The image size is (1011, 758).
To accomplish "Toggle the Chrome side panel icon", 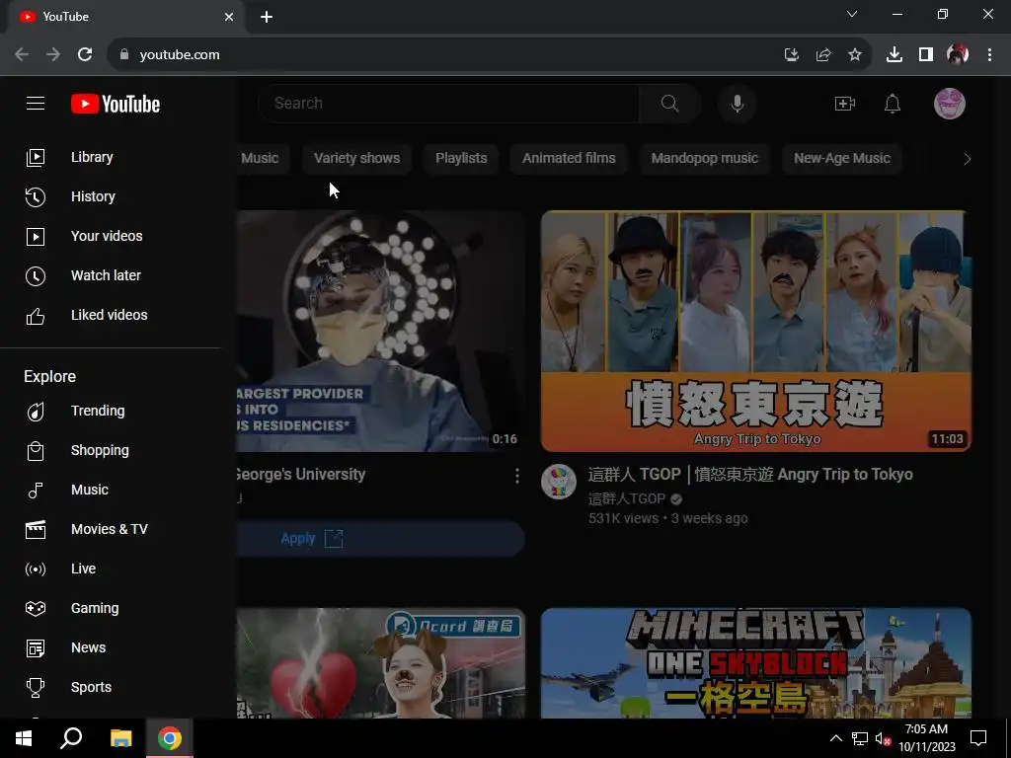I will (x=926, y=55).
